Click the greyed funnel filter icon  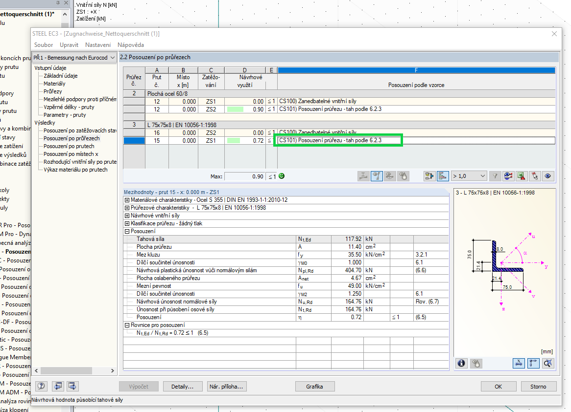click(495, 176)
